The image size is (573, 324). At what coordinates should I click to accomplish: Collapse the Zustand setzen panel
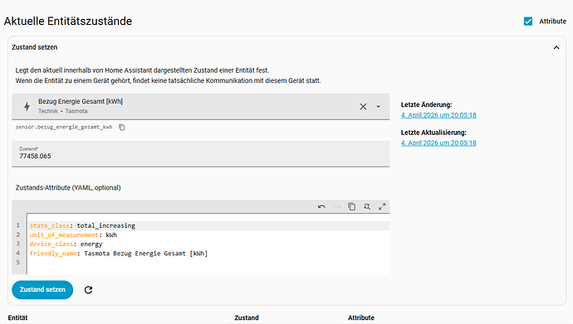[x=556, y=48]
